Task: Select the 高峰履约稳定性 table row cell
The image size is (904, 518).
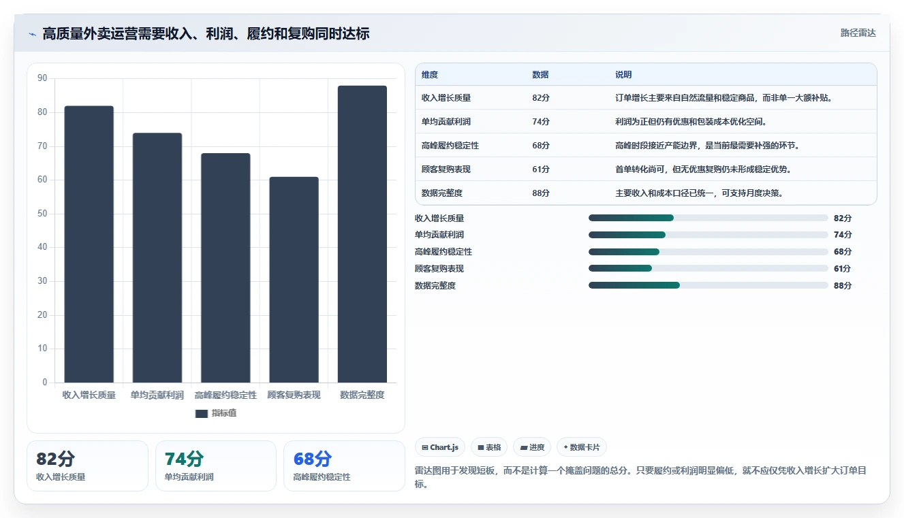Action: pyautogui.click(x=450, y=146)
